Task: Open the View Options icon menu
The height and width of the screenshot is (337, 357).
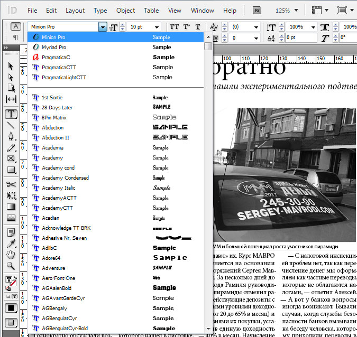Action: [319, 11]
